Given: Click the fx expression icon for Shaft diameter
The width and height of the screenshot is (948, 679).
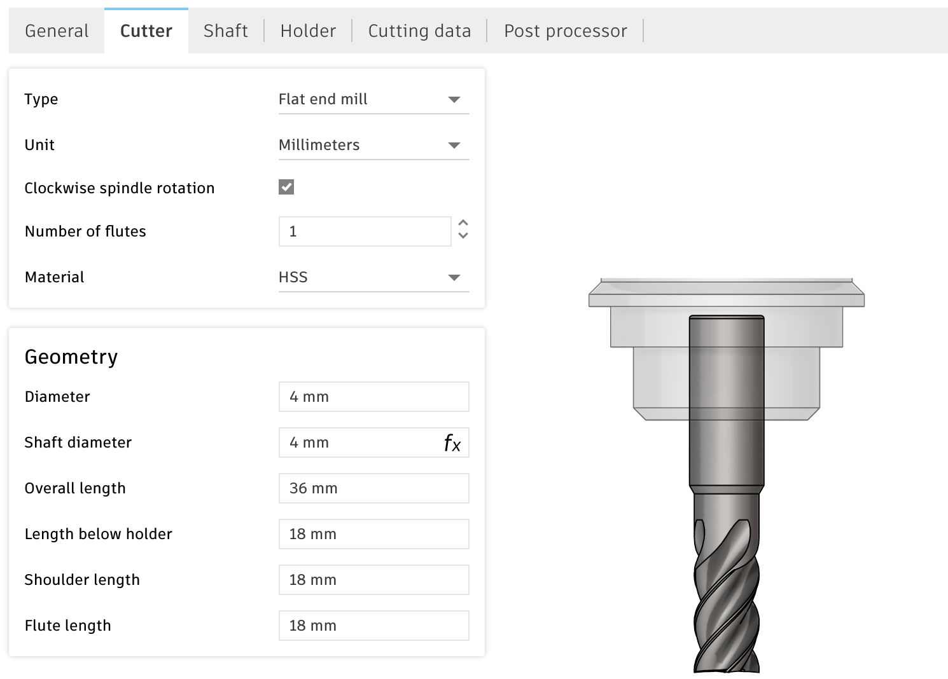Looking at the screenshot, I should 452,443.
